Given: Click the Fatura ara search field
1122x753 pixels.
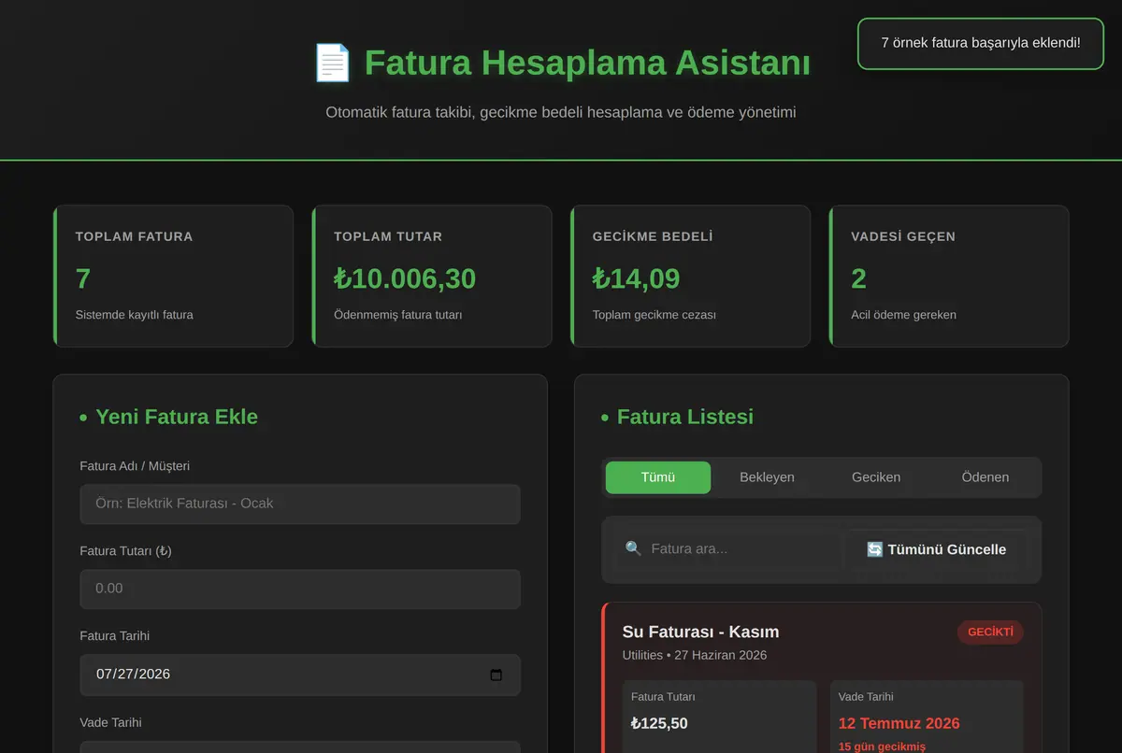Looking at the screenshot, I should tap(729, 549).
